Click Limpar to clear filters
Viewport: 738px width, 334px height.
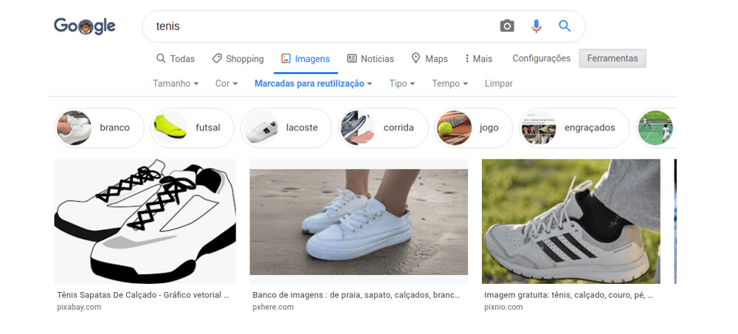click(498, 84)
